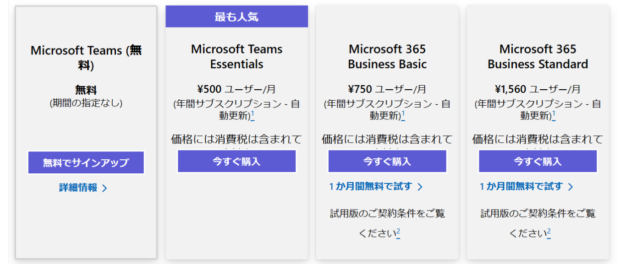
Task: Click the Microsoft 365 Business Basic heading
Action: (x=388, y=57)
